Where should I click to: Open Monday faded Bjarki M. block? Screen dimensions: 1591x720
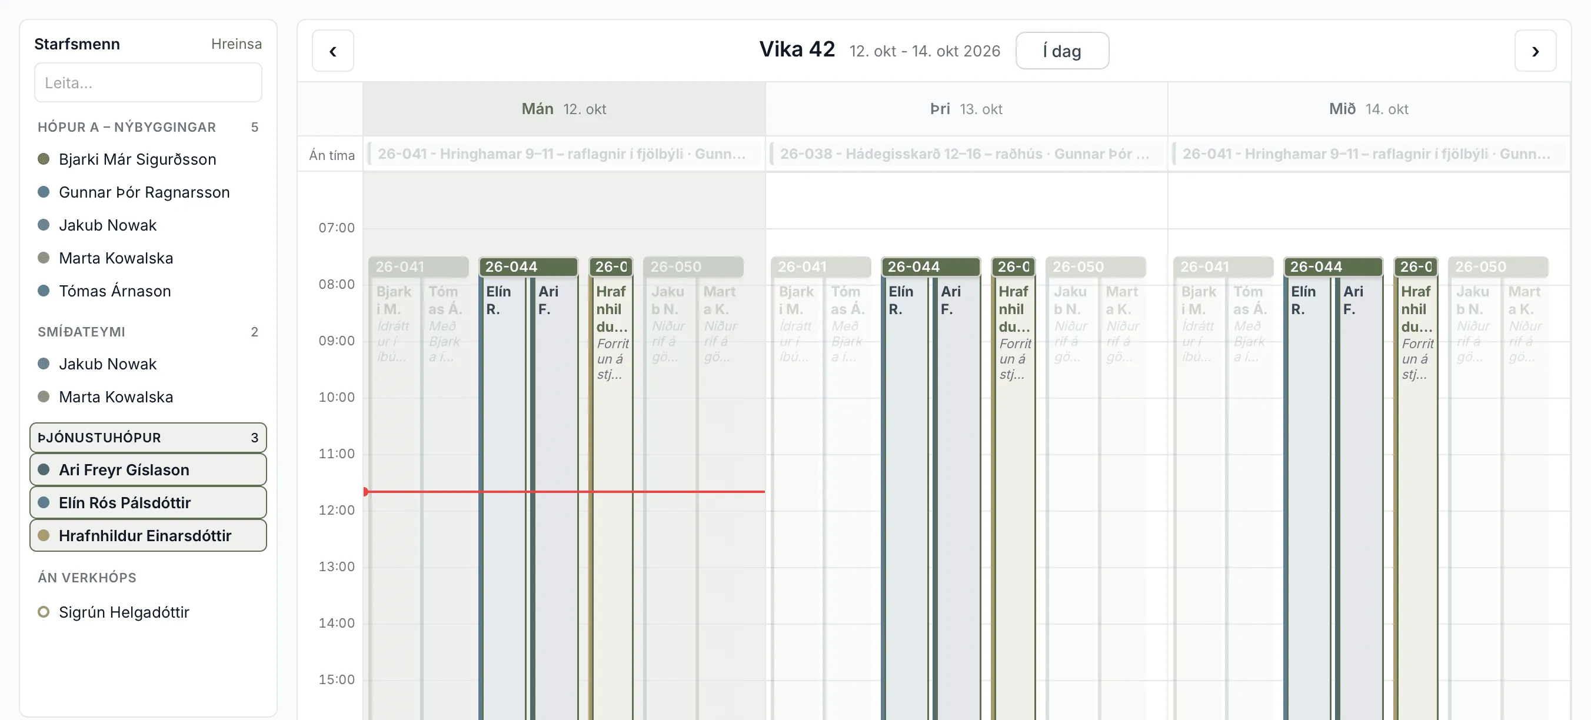tap(394, 498)
